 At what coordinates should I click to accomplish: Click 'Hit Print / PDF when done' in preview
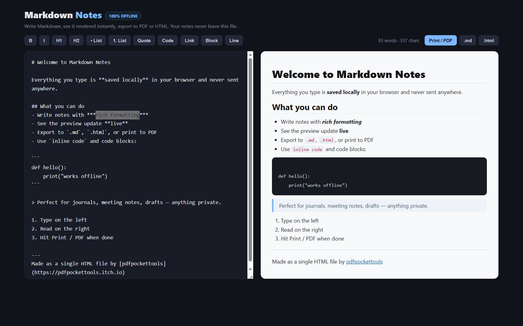[312, 239]
